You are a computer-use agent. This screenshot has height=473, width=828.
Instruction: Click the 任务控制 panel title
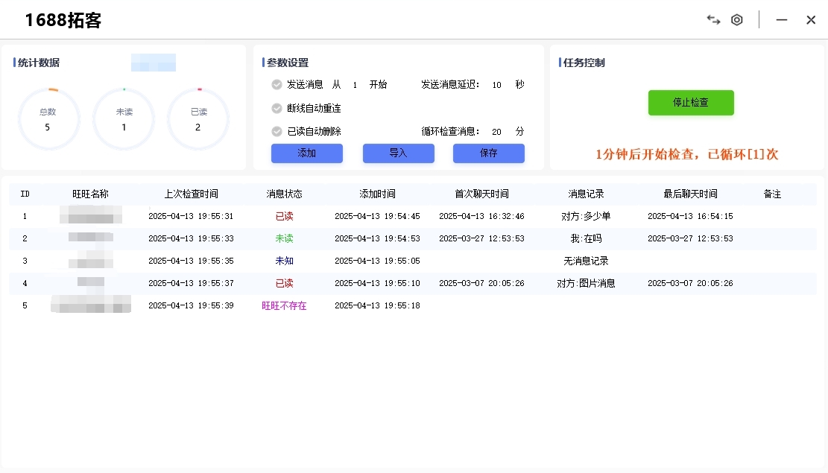[584, 63]
